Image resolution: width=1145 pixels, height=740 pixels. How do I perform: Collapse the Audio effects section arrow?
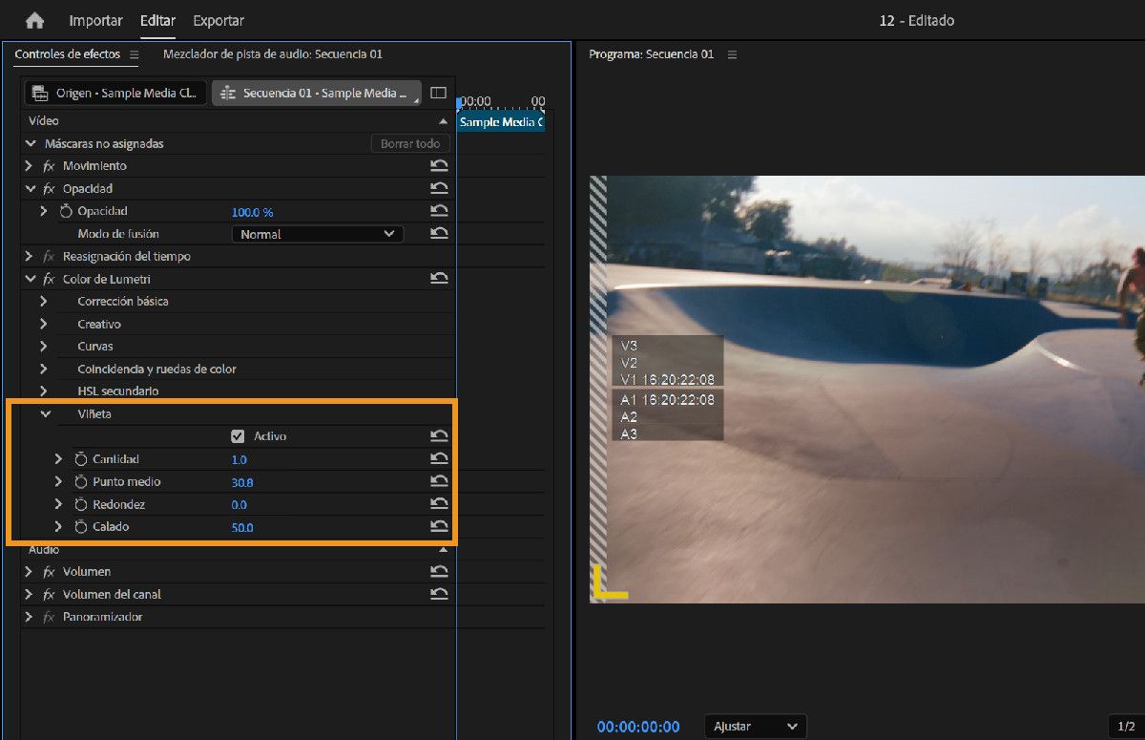(x=443, y=550)
